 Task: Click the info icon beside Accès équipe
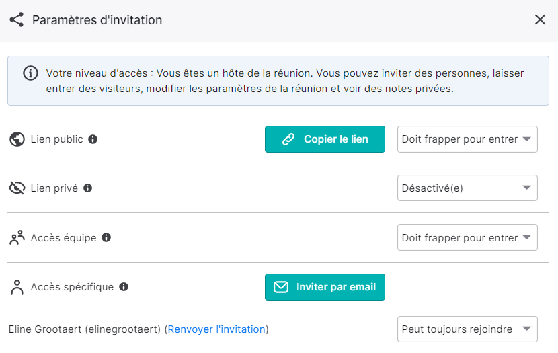click(x=106, y=237)
